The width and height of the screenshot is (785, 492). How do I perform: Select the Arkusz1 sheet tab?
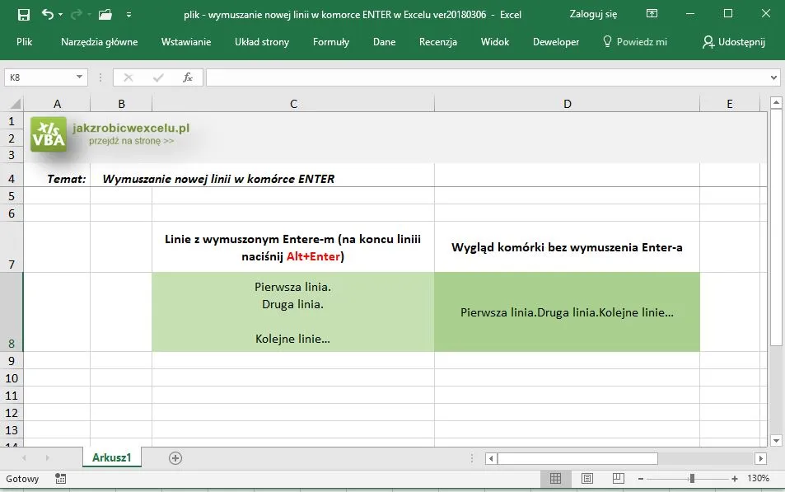coord(112,457)
